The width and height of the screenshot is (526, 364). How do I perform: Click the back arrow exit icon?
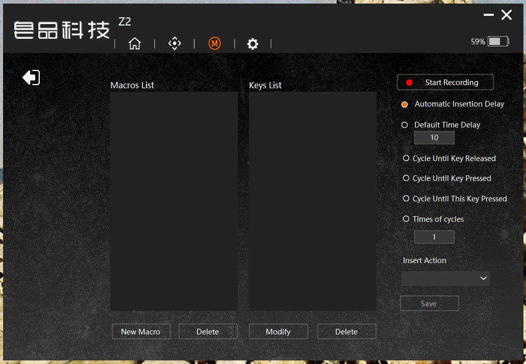(31, 77)
